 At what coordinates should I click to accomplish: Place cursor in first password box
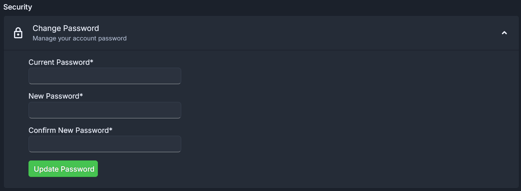pos(105,76)
